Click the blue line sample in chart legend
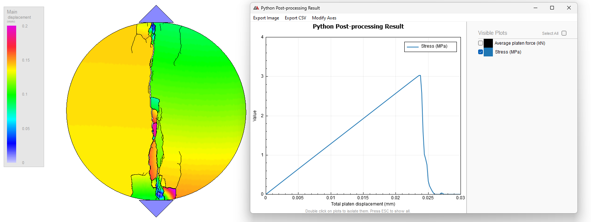The image size is (591, 222). point(413,47)
